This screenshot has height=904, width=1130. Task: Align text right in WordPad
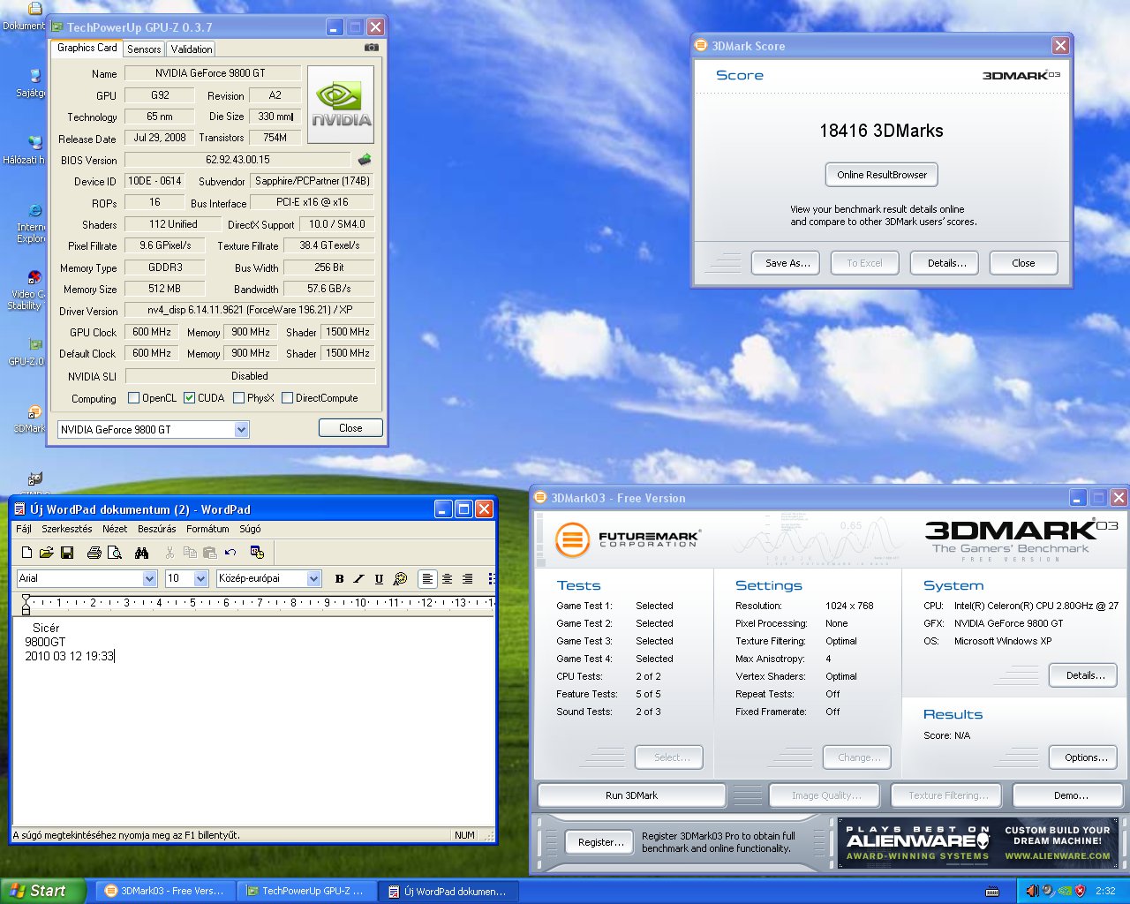[x=467, y=579]
